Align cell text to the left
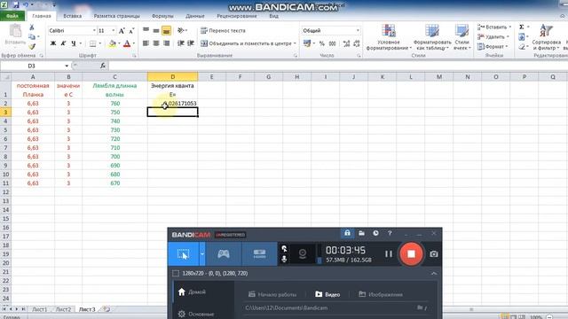 (x=146, y=43)
